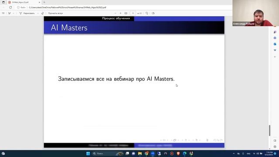This screenshot has height=157, width=279.
Task: Click Read aloud (Прочесть вслух)
Action: point(55,13)
